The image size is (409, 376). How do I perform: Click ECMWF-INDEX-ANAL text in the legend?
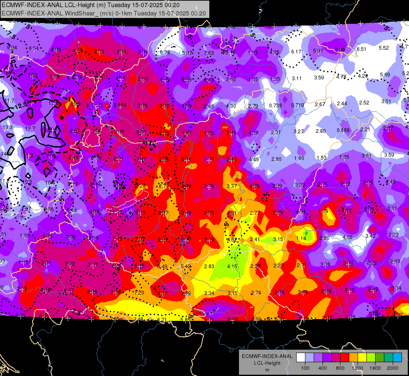(267, 356)
